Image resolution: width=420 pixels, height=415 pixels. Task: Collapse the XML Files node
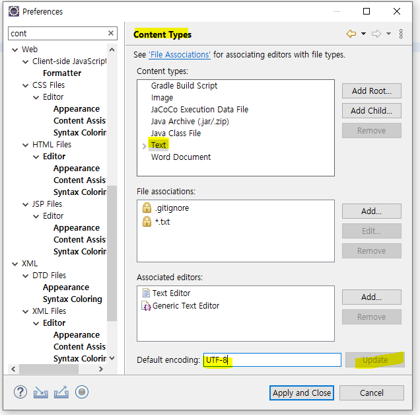pos(26,311)
